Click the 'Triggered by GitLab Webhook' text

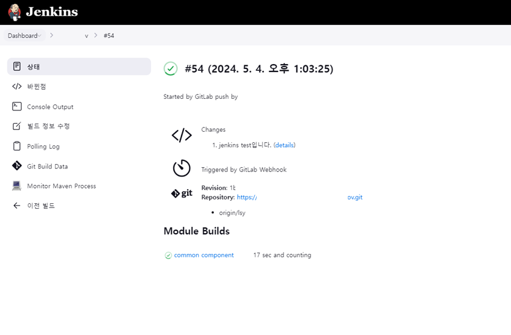pos(244,170)
